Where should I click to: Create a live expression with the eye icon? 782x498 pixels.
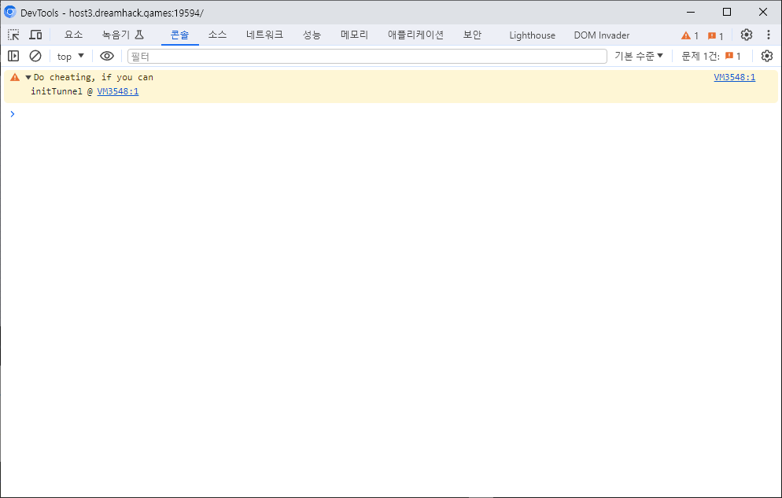[x=107, y=56]
